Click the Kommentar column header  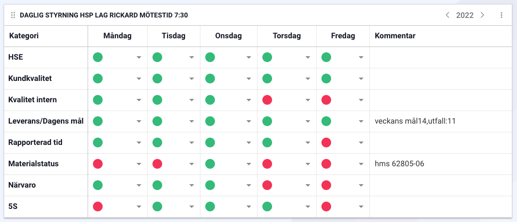tap(395, 36)
